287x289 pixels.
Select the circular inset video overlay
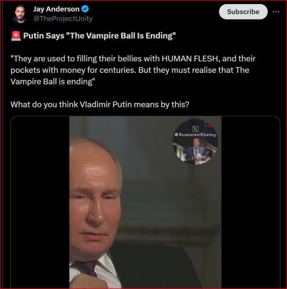tap(195, 142)
